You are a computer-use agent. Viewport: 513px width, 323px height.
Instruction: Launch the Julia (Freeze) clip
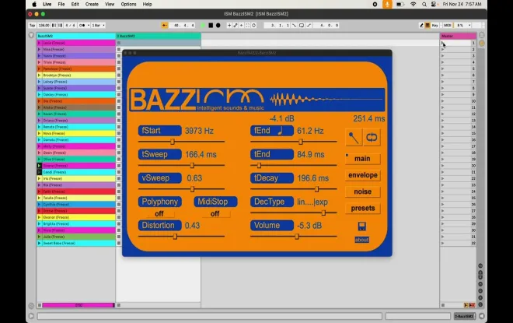[40, 237]
